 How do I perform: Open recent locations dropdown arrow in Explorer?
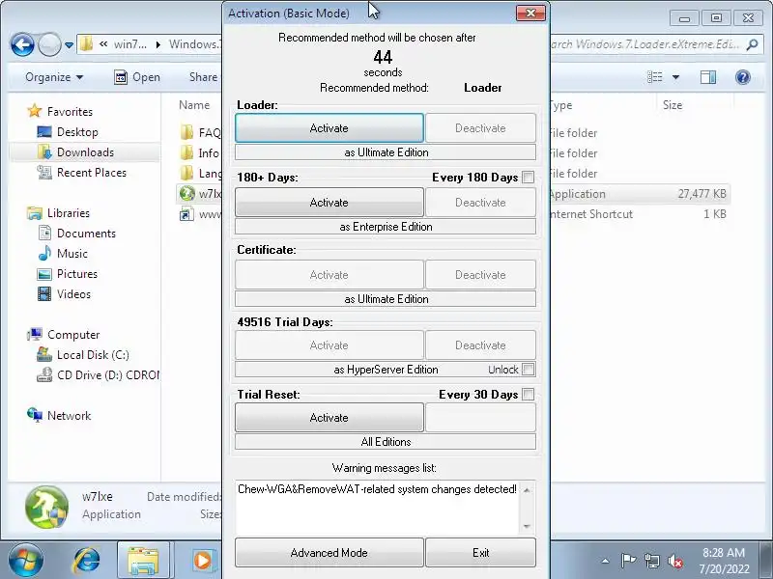(69, 44)
